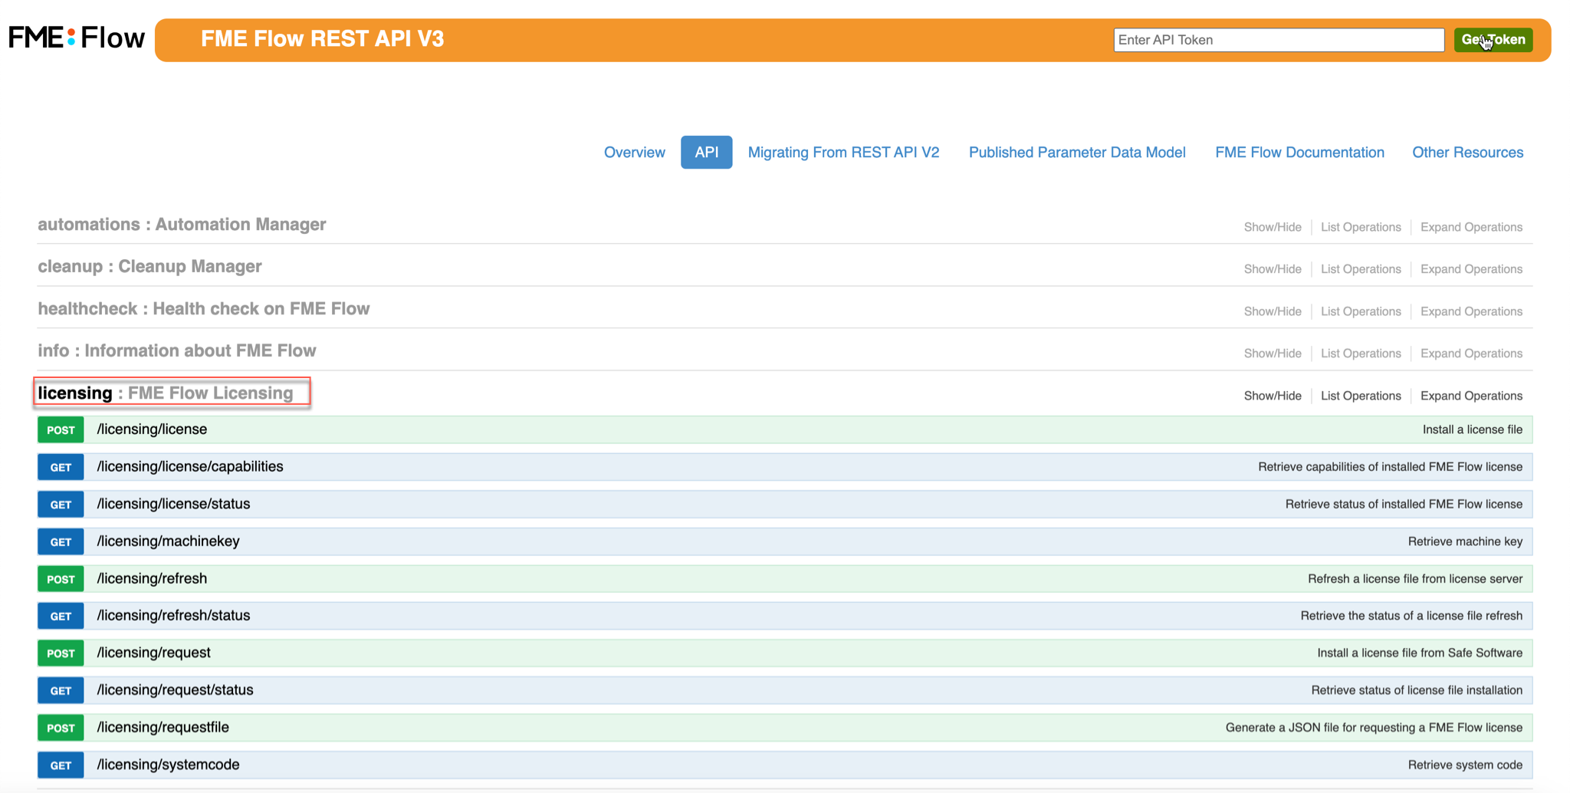
Task: Click Expand Operations for licensing row
Action: (x=1471, y=396)
